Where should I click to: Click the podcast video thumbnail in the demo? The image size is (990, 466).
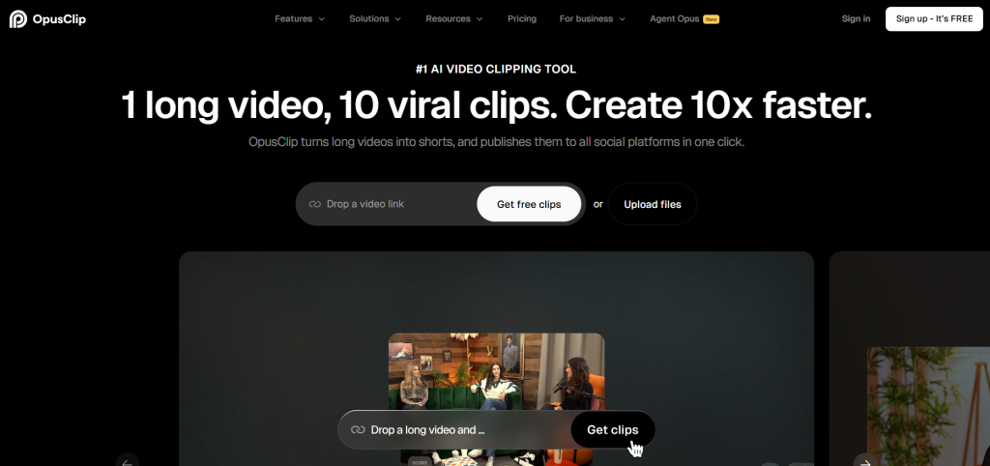pos(496,372)
